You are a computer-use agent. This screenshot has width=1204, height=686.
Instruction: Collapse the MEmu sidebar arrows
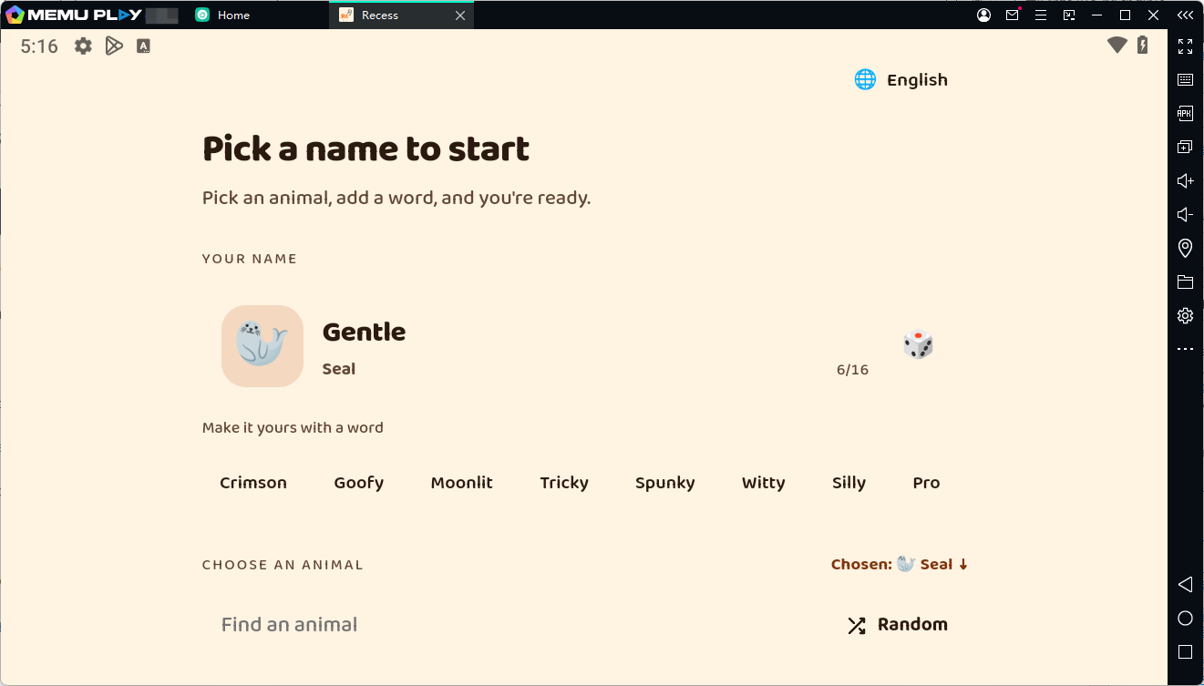(x=1185, y=15)
